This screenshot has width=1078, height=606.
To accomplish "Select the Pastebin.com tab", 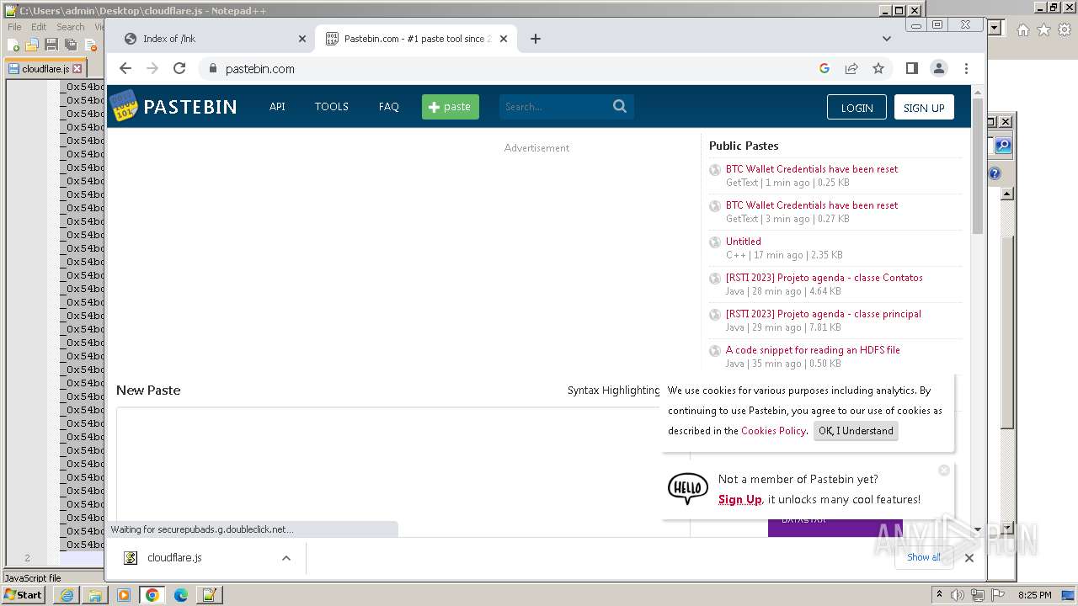I will coord(416,39).
